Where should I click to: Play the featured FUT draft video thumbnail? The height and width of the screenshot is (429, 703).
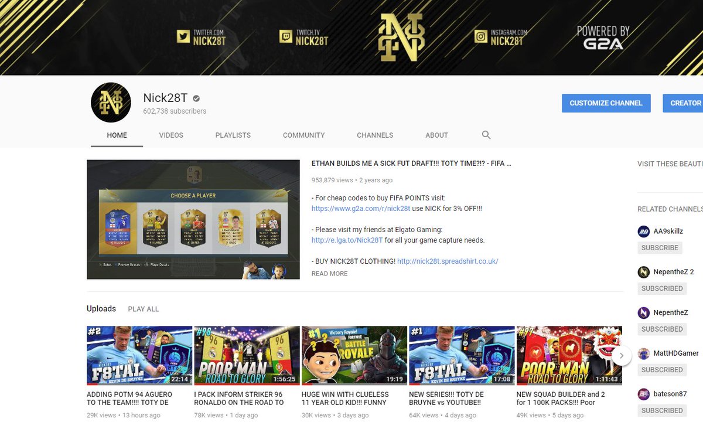pos(193,220)
